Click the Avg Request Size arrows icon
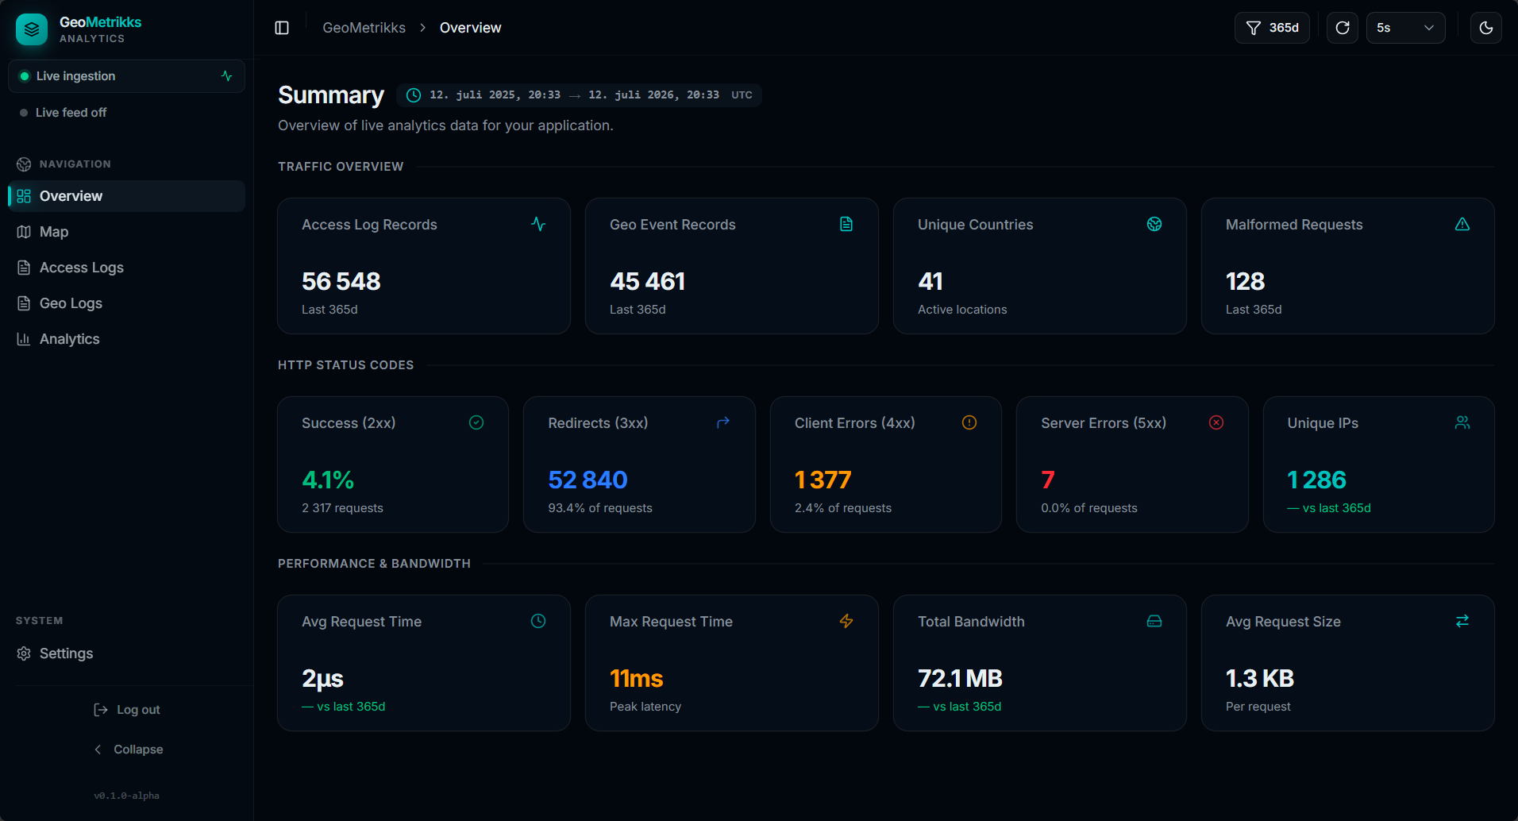1518x821 pixels. tap(1462, 621)
